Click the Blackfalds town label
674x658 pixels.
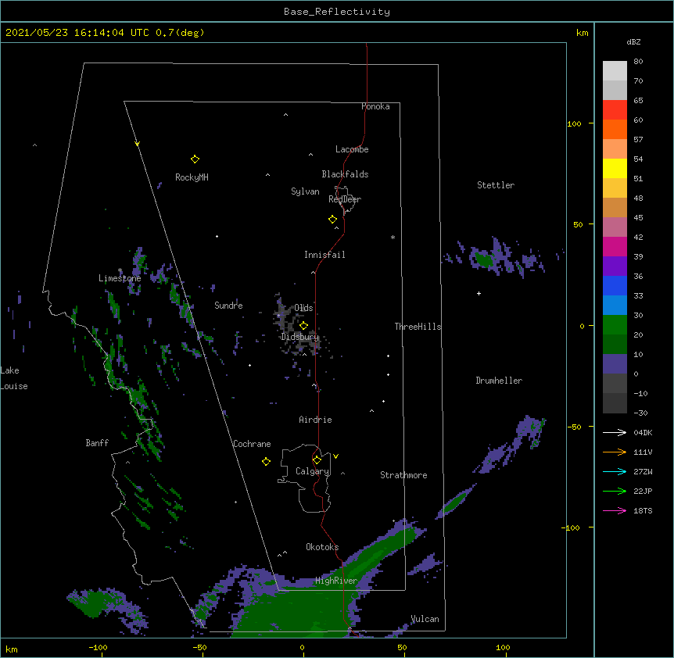pyautogui.click(x=345, y=174)
